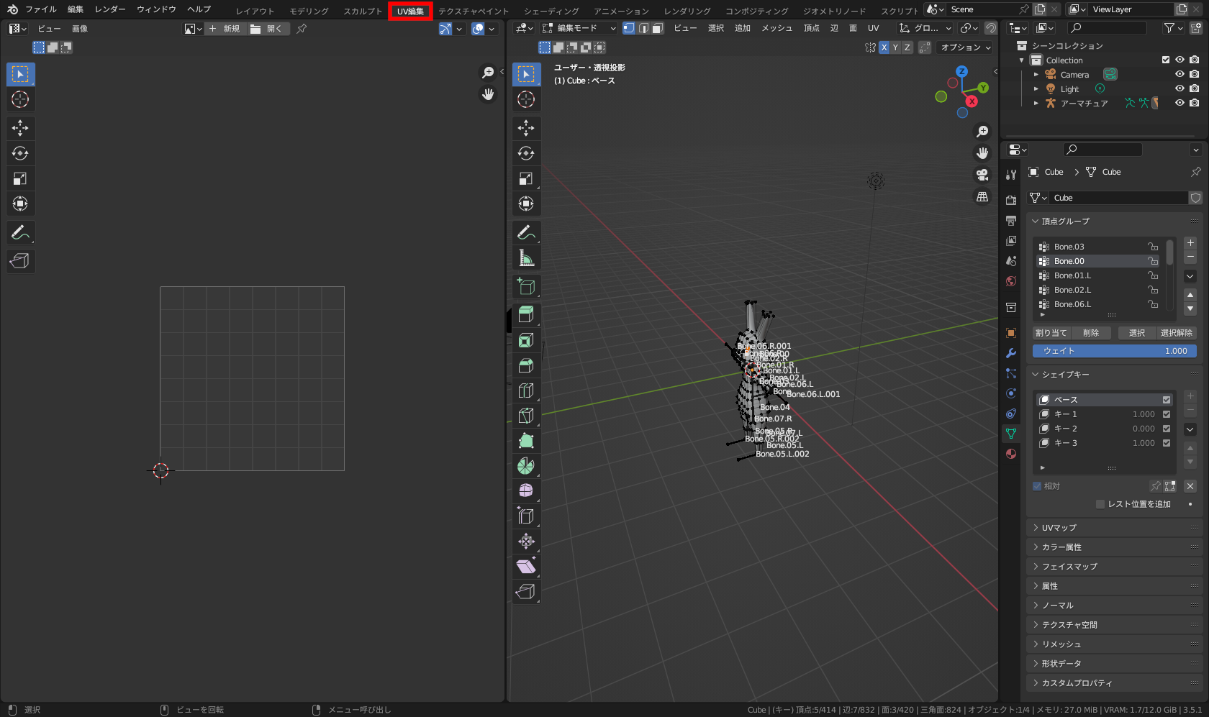Select the Knife tool
The width and height of the screenshot is (1209, 717).
pos(526,416)
